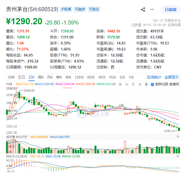The width and height of the screenshot is (186, 174).
Task: Click the MA20:1364.94 indicator label
Action: coord(65,84)
